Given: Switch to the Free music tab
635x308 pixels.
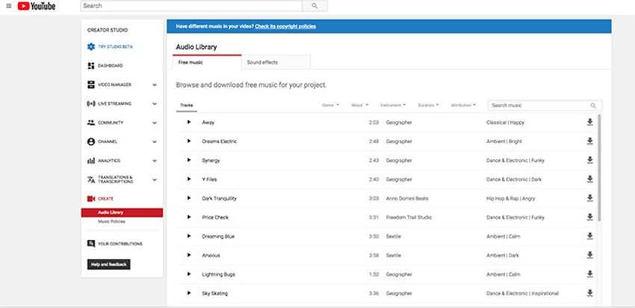Looking at the screenshot, I should coord(207,62).
